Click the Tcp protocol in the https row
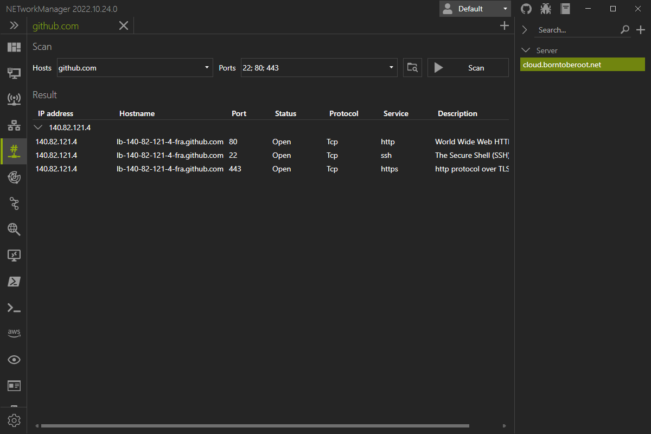This screenshot has width=651, height=434. 332,169
